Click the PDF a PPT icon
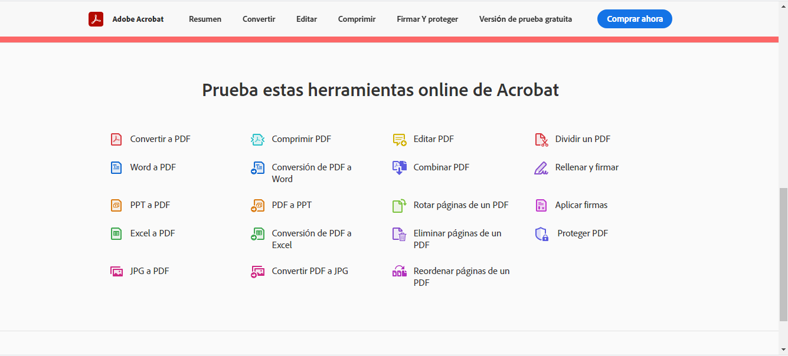 (258, 206)
